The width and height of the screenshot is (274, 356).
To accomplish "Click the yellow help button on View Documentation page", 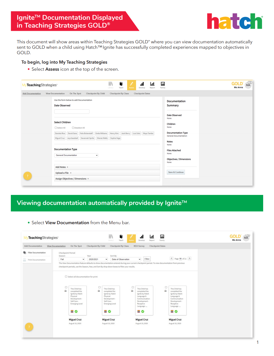I will point(29,327).
